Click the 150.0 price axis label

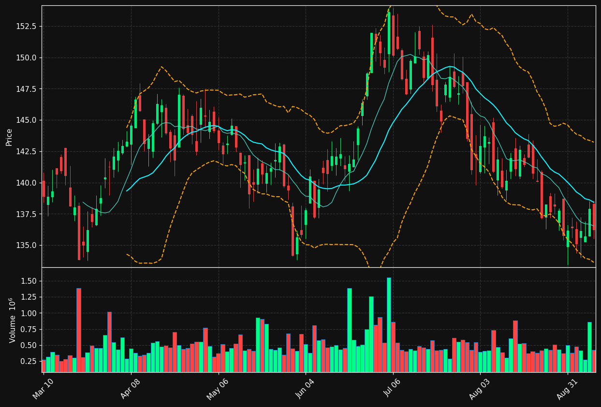[26, 58]
